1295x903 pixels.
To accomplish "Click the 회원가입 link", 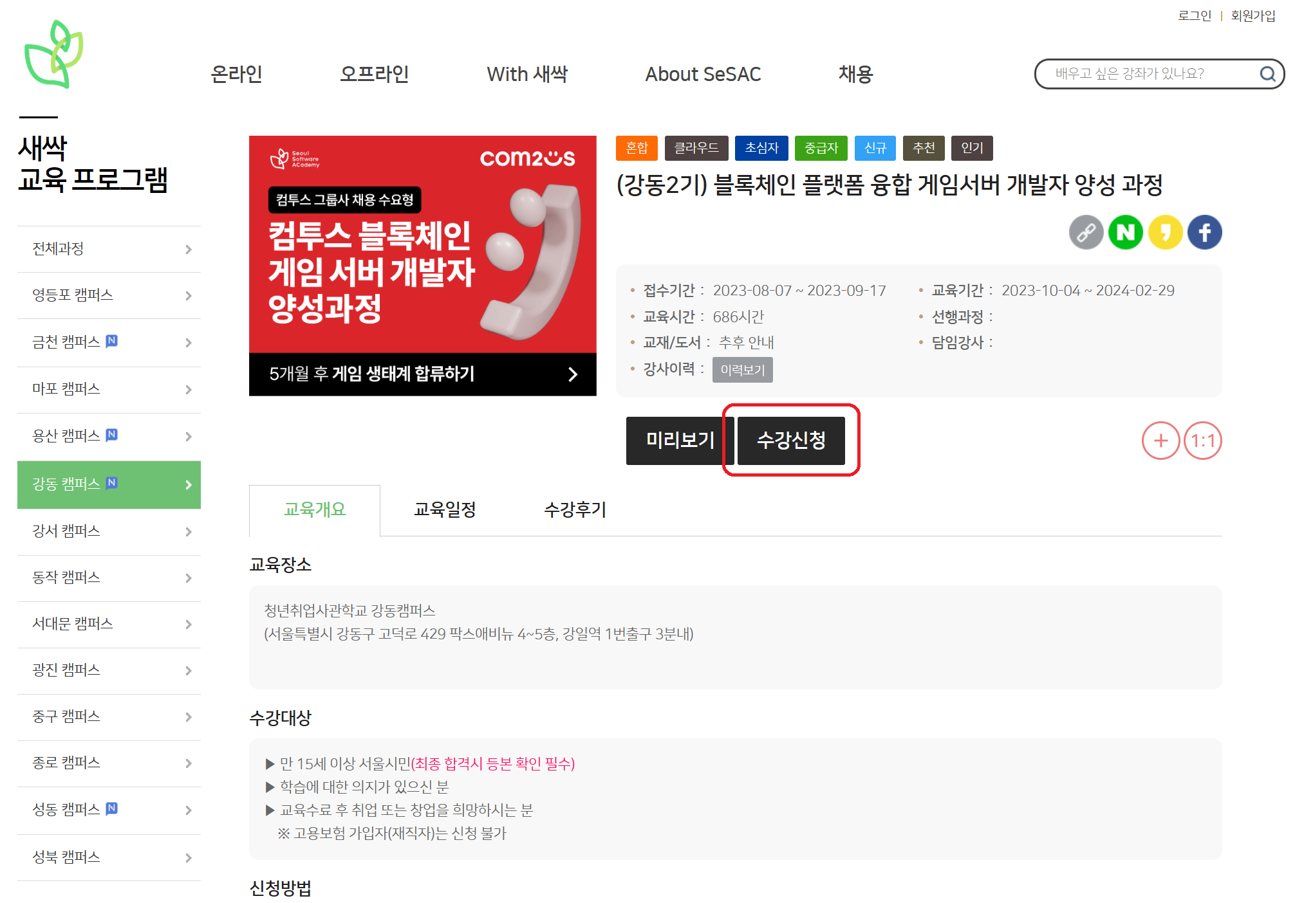I will pos(1253,15).
